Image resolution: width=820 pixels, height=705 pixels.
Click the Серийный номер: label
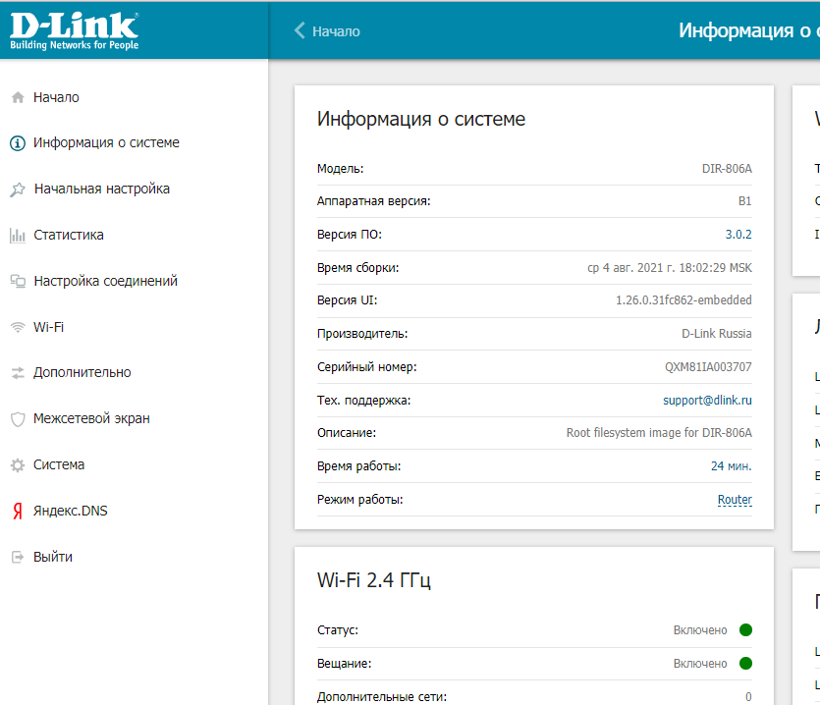(367, 367)
